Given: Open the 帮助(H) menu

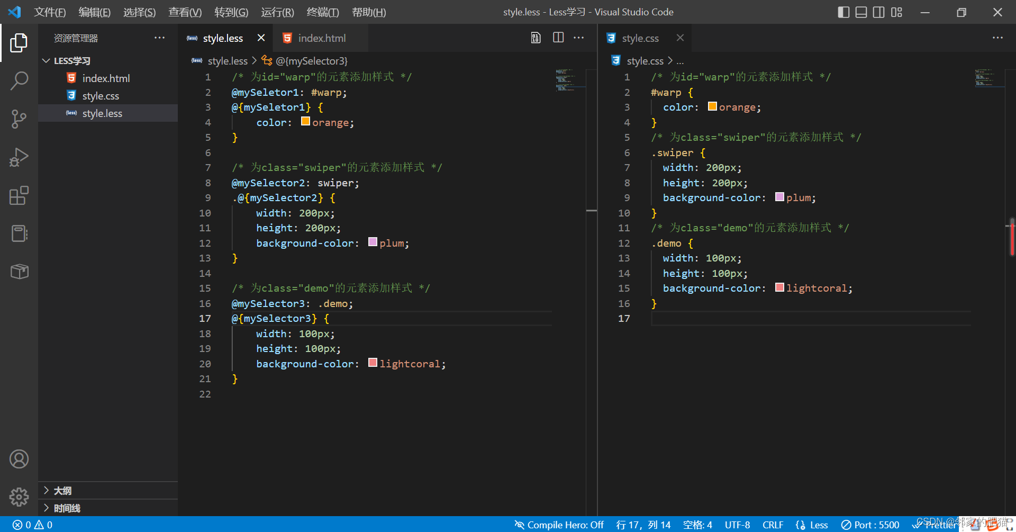Looking at the screenshot, I should pyautogui.click(x=369, y=12).
